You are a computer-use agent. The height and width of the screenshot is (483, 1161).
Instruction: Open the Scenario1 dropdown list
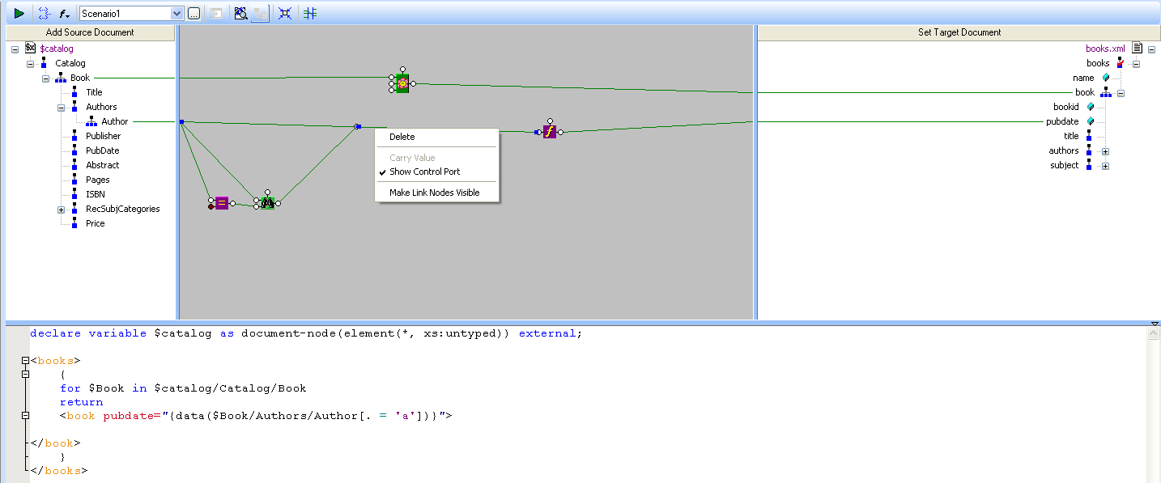tap(177, 14)
